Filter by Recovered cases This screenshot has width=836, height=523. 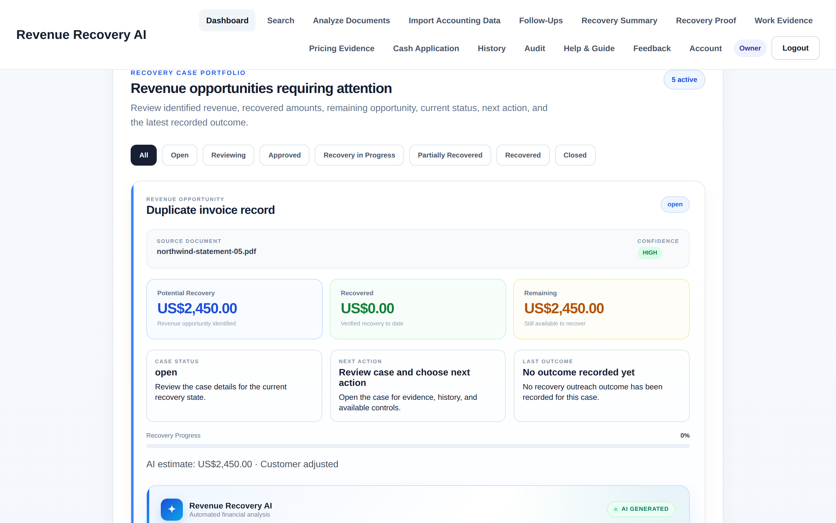point(523,155)
